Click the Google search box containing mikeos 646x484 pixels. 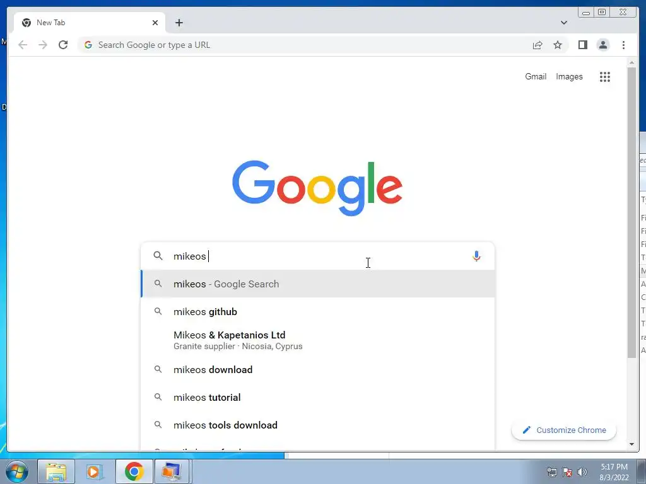pyautogui.click(x=317, y=256)
